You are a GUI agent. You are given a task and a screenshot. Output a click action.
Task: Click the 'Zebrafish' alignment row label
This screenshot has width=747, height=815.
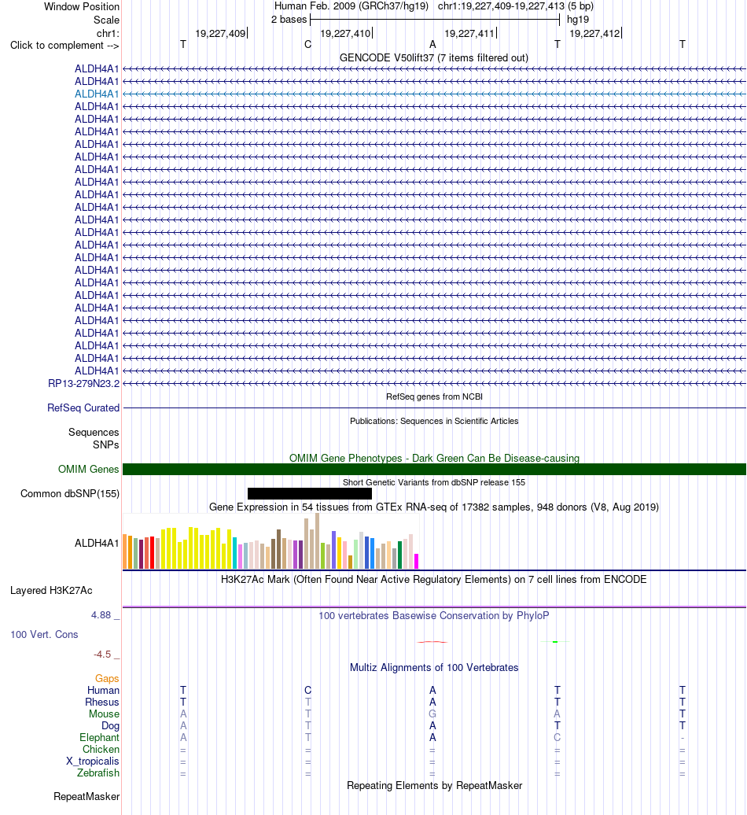(98, 773)
